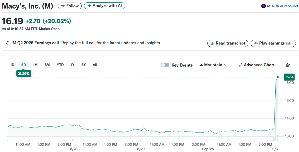Click the replay icon beside Earnings call
Viewport: 299px width, 152px height.
click(8, 43)
